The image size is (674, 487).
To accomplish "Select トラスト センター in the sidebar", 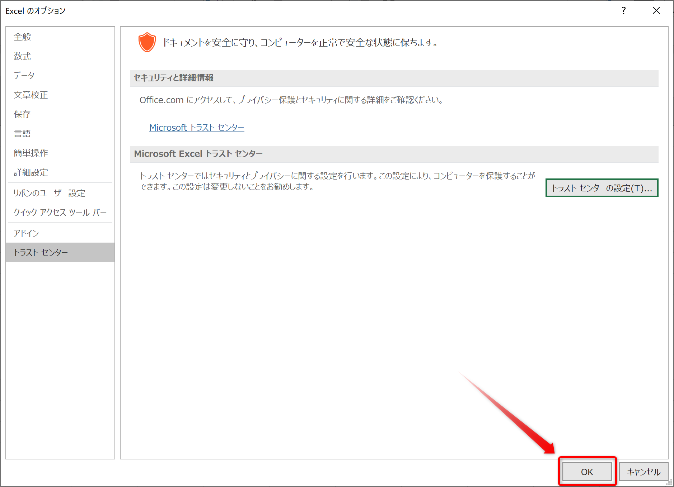I will pyautogui.click(x=60, y=253).
